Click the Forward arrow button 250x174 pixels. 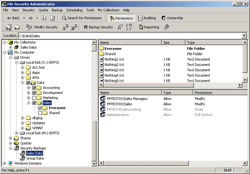[31, 18]
